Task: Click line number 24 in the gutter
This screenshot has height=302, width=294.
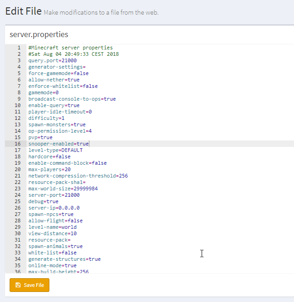Action: (x=18, y=195)
